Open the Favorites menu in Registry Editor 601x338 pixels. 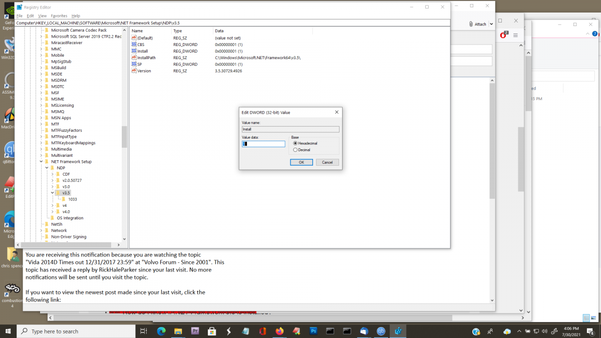[59, 16]
